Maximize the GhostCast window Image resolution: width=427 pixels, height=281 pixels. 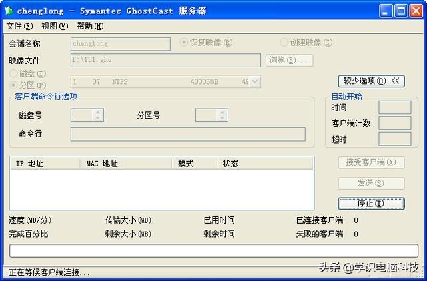pyautogui.click(x=401, y=11)
